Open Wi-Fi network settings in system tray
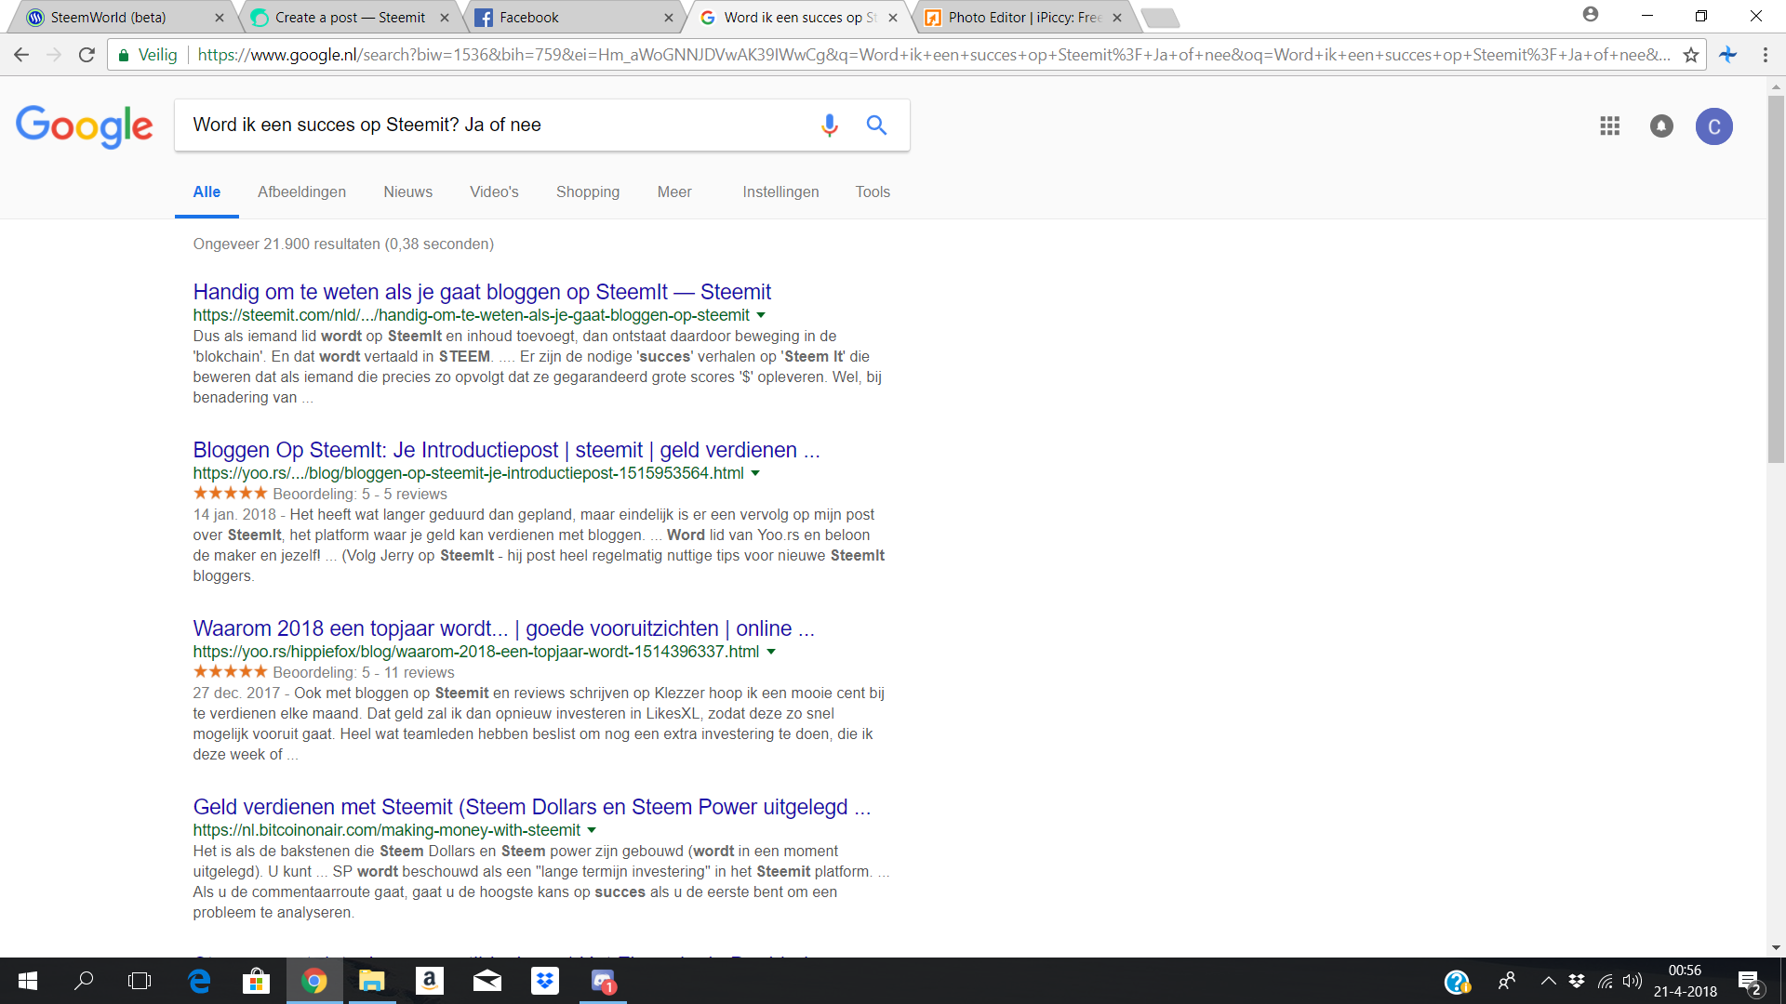This screenshot has width=1786, height=1004. 1605,981
